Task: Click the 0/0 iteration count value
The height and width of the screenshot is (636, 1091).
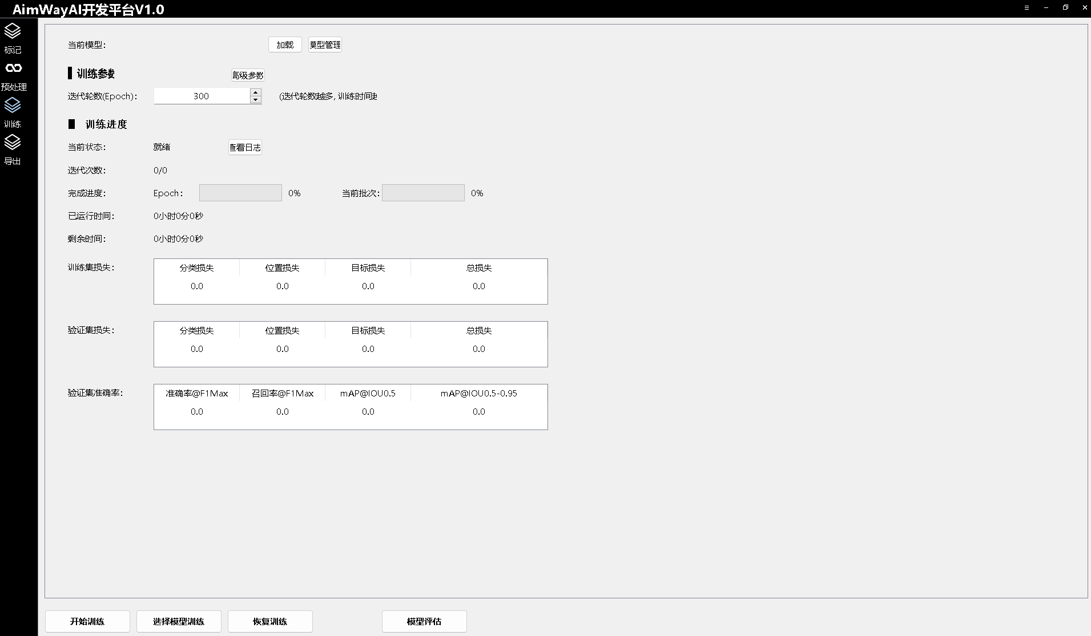Action: pyautogui.click(x=160, y=170)
